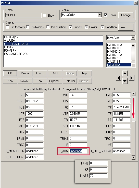Click the Add button

pos(55,73)
